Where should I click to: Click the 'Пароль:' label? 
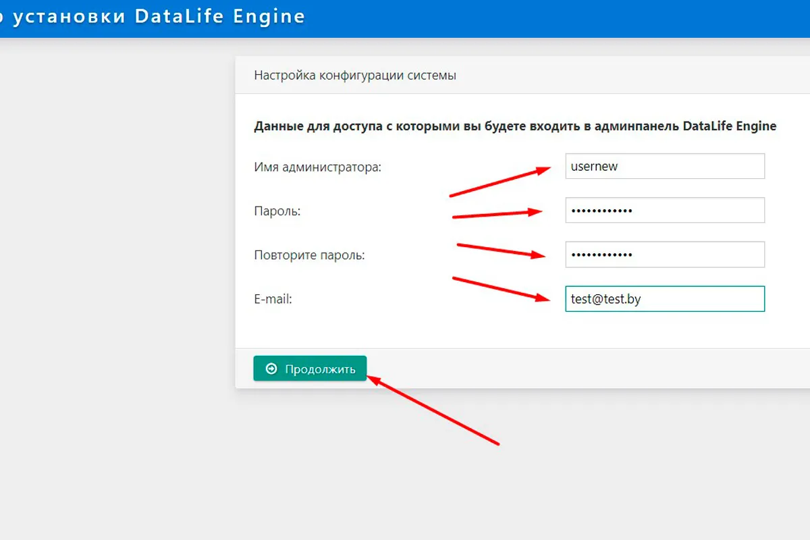[x=277, y=212]
